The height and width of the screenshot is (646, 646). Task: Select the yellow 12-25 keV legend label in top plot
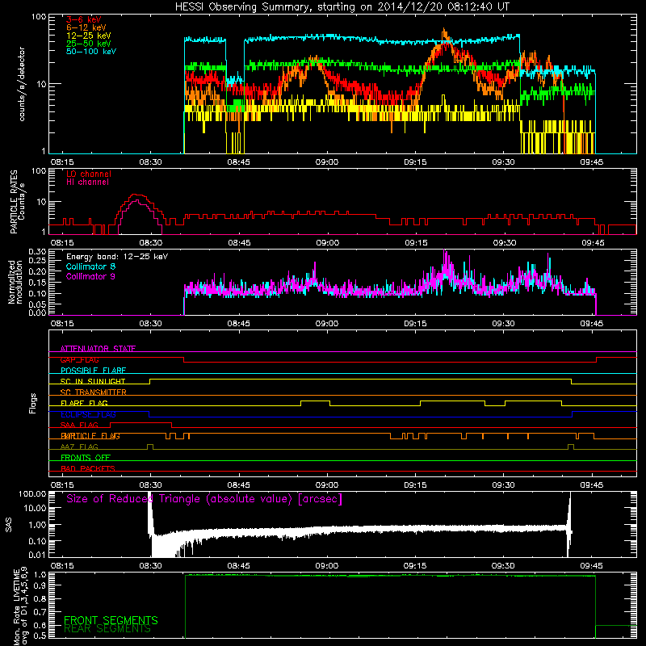(x=89, y=36)
